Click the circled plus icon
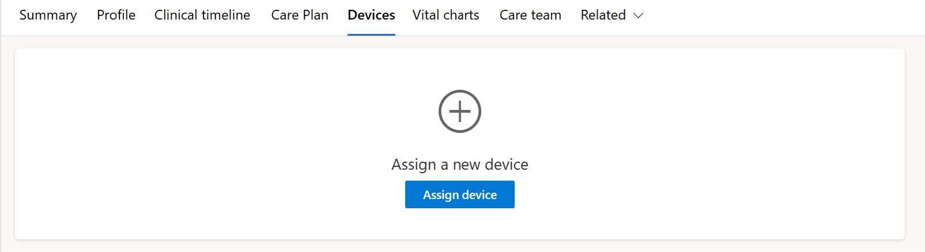This screenshot has width=925, height=252. (x=459, y=111)
